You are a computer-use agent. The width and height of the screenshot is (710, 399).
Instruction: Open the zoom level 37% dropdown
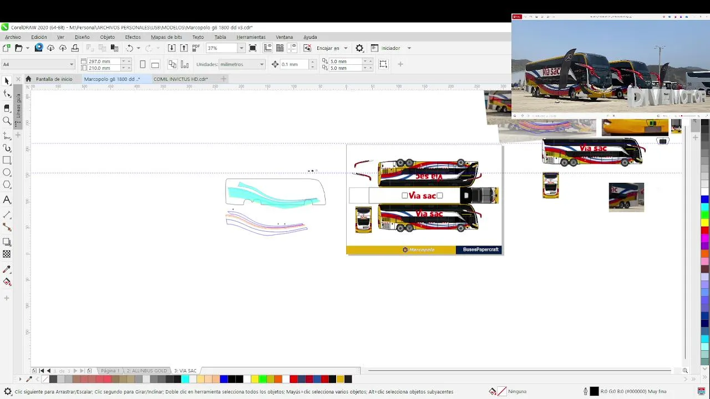click(241, 48)
